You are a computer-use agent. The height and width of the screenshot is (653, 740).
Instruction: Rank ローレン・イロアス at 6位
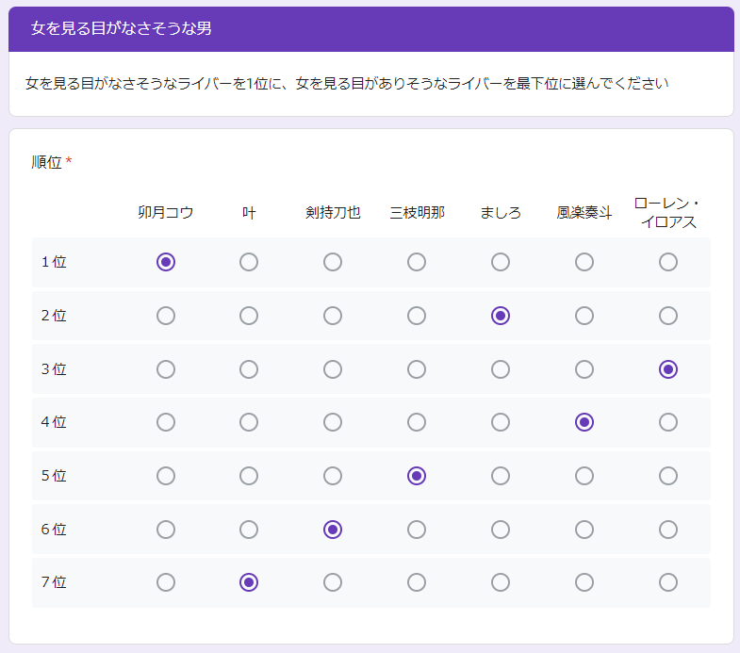click(x=668, y=530)
